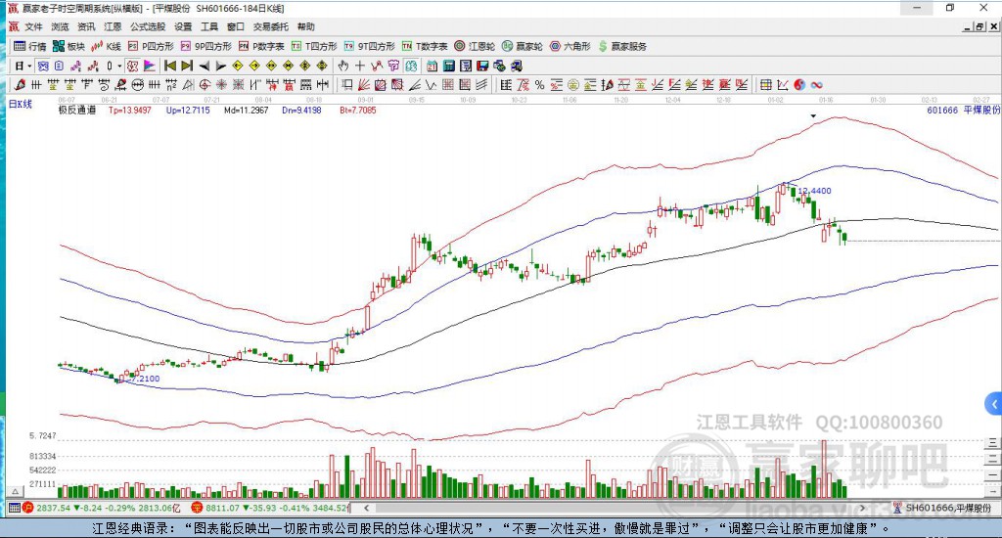Viewport: 1002px width, 538px height.
Task: Click horizontal scrollbar right arrow
Action: click(862, 508)
